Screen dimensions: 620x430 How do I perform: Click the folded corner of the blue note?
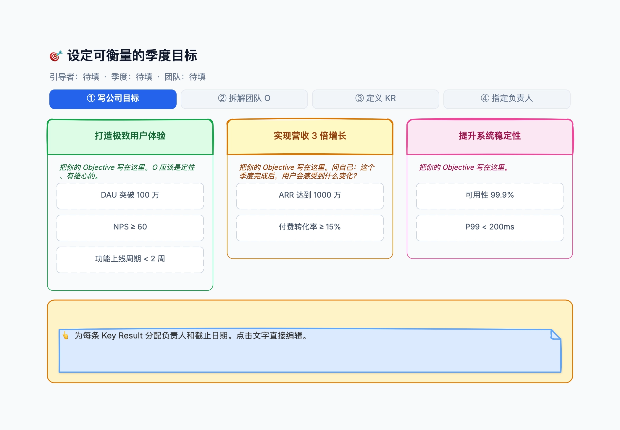click(x=556, y=335)
